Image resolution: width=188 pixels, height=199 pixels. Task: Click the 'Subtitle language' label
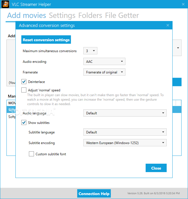click(42, 132)
